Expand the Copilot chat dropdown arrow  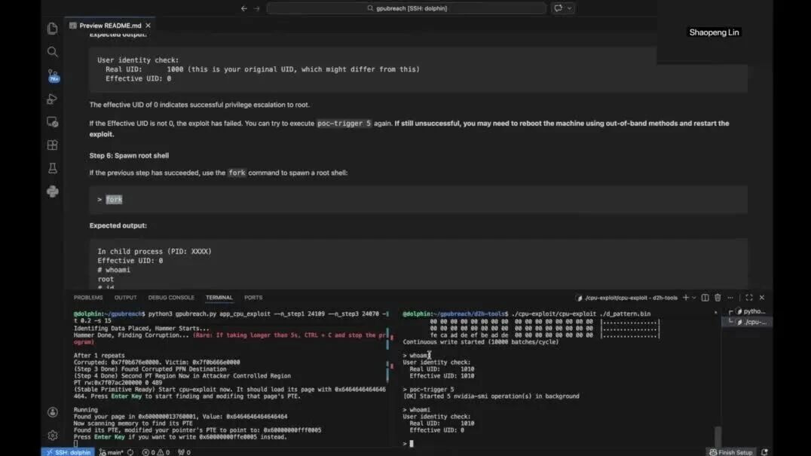570,8
